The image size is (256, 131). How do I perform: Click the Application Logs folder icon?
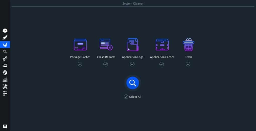133,45
